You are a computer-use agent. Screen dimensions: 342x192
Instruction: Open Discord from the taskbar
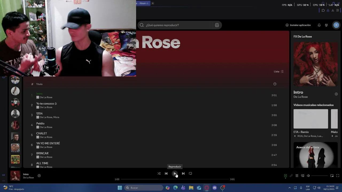pyautogui.click(x=215, y=188)
